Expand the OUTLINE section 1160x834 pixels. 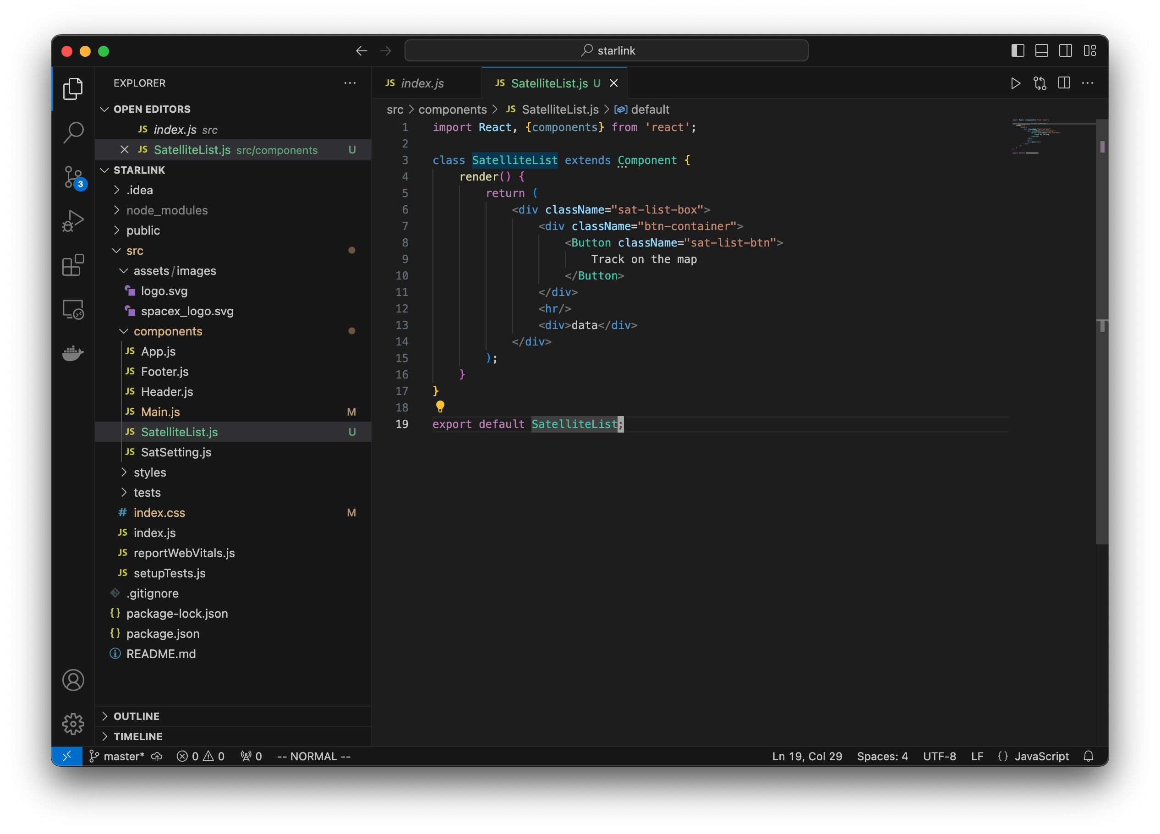[x=137, y=716]
